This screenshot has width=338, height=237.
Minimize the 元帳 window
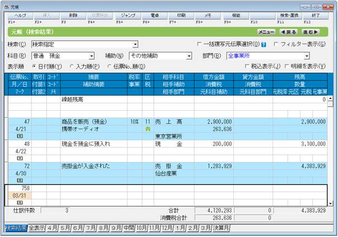coord(305,7)
